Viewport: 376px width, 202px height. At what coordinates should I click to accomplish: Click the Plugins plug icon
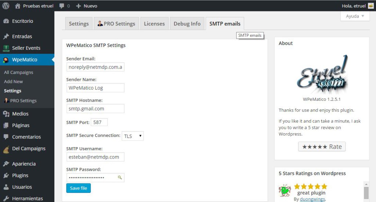(x=6, y=176)
